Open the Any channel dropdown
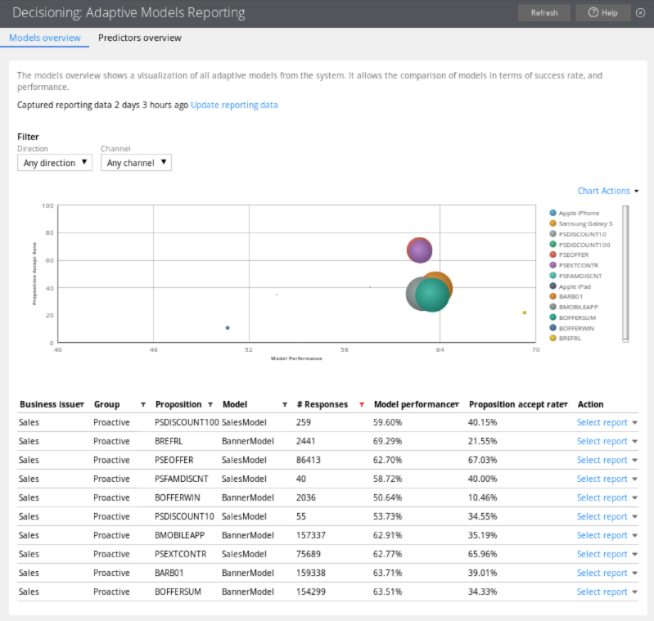 (x=136, y=163)
